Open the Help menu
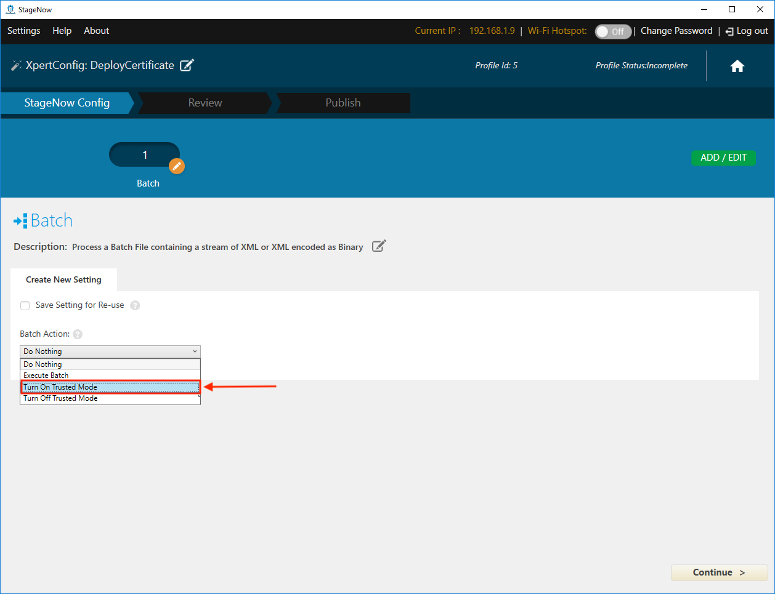 pyautogui.click(x=62, y=31)
